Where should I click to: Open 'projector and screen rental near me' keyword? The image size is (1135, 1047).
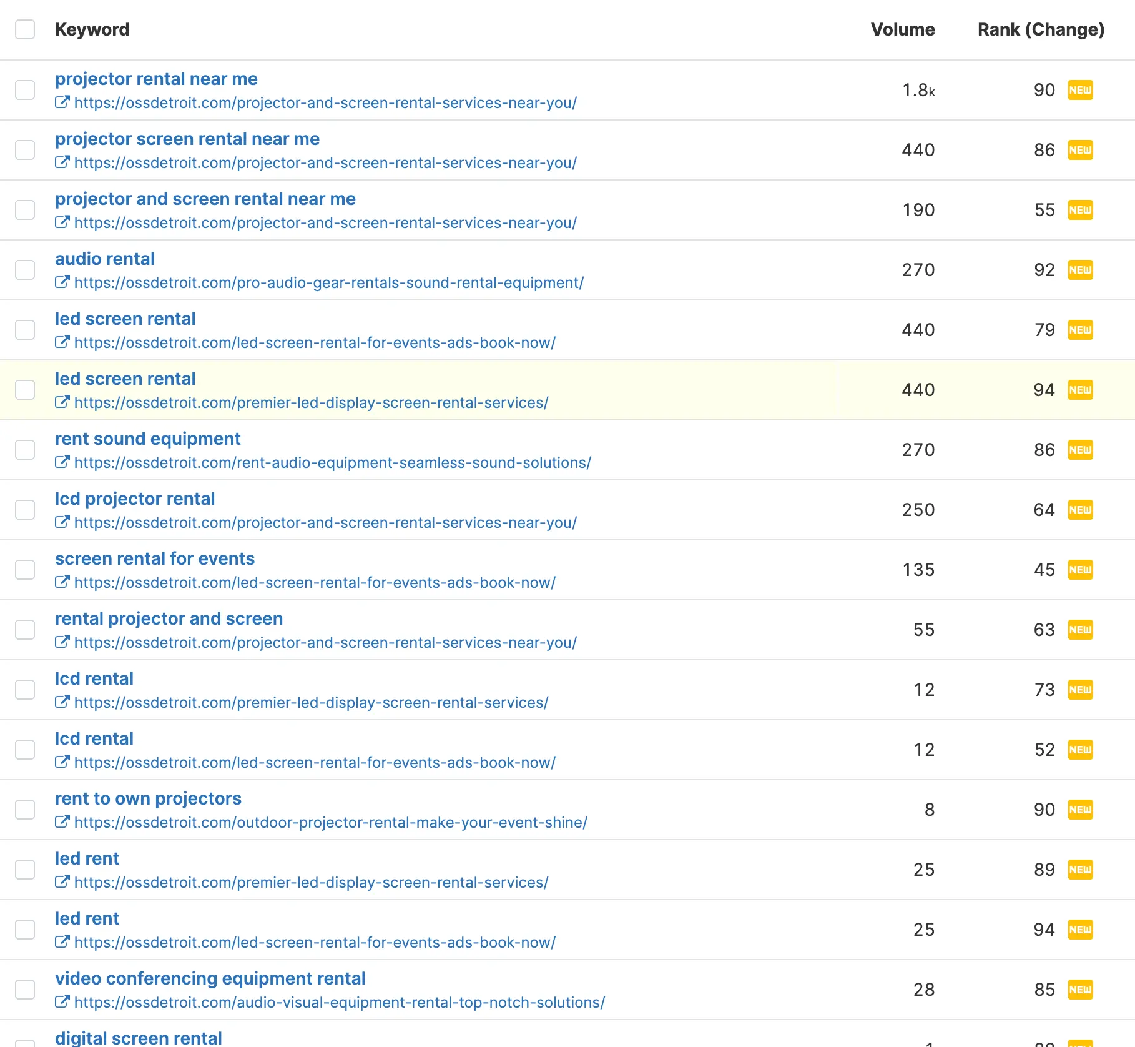pyautogui.click(x=205, y=199)
